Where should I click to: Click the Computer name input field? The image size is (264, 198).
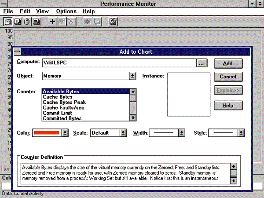(119, 63)
